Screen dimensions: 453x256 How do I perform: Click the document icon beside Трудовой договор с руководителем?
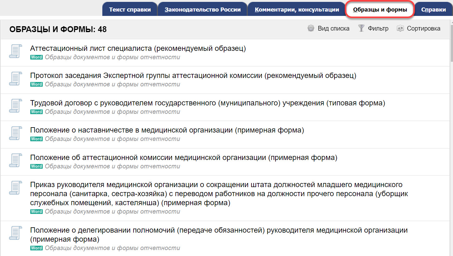pos(15,106)
